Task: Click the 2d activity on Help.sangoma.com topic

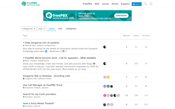Action: click(x=146, y=47)
